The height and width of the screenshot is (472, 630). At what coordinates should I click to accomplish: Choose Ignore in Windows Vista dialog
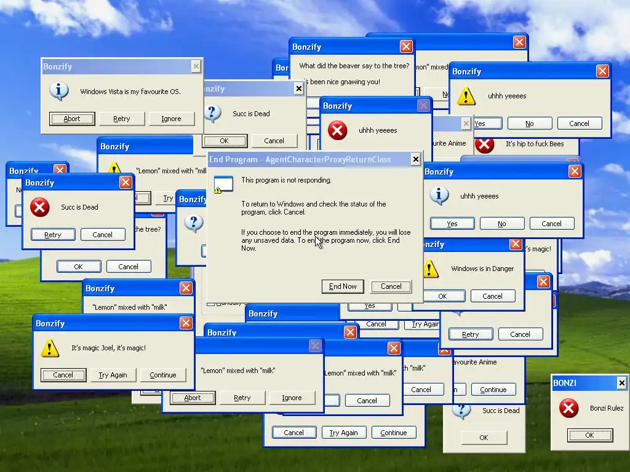tap(172, 119)
